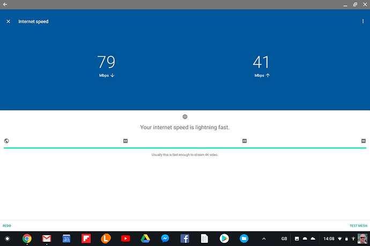Open the Play Store app
The image size is (370, 246).
pyautogui.click(x=224, y=238)
